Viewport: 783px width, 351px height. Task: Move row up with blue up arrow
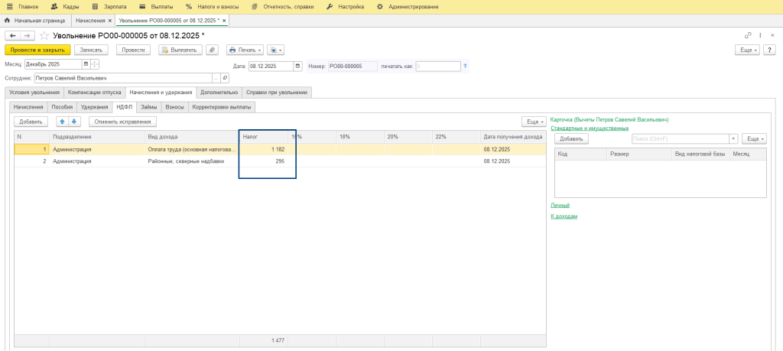63,121
